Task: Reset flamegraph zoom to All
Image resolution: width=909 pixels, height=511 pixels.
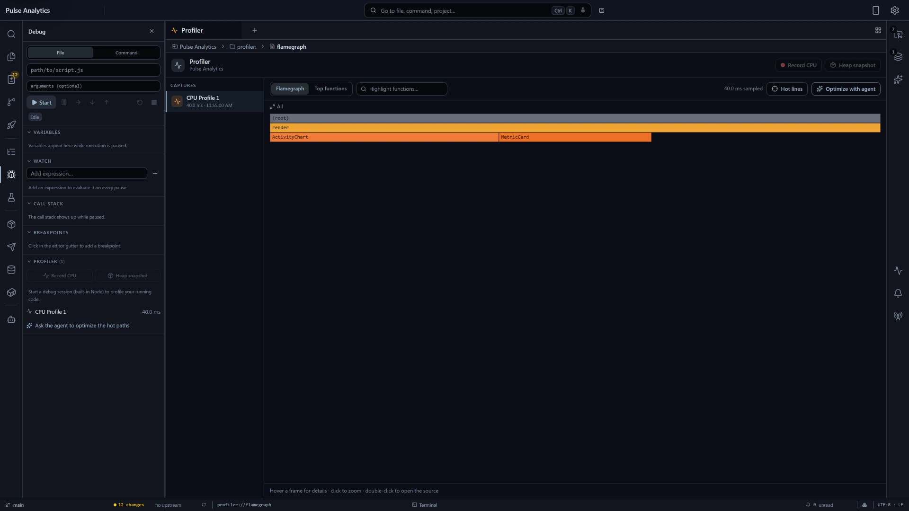Action: [276, 106]
